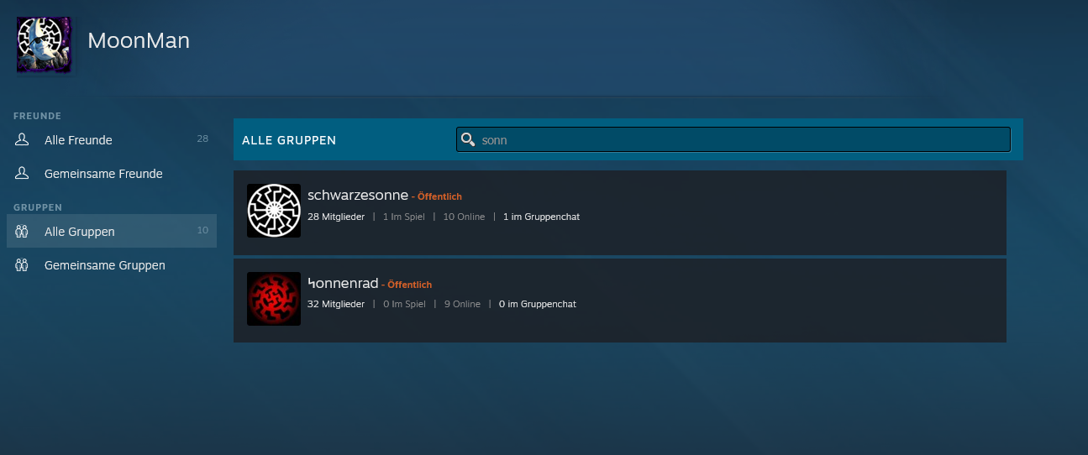Viewport: 1088px width, 455px height.
Task: Click "32 Mitglieder" in the second group
Action: click(336, 304)
